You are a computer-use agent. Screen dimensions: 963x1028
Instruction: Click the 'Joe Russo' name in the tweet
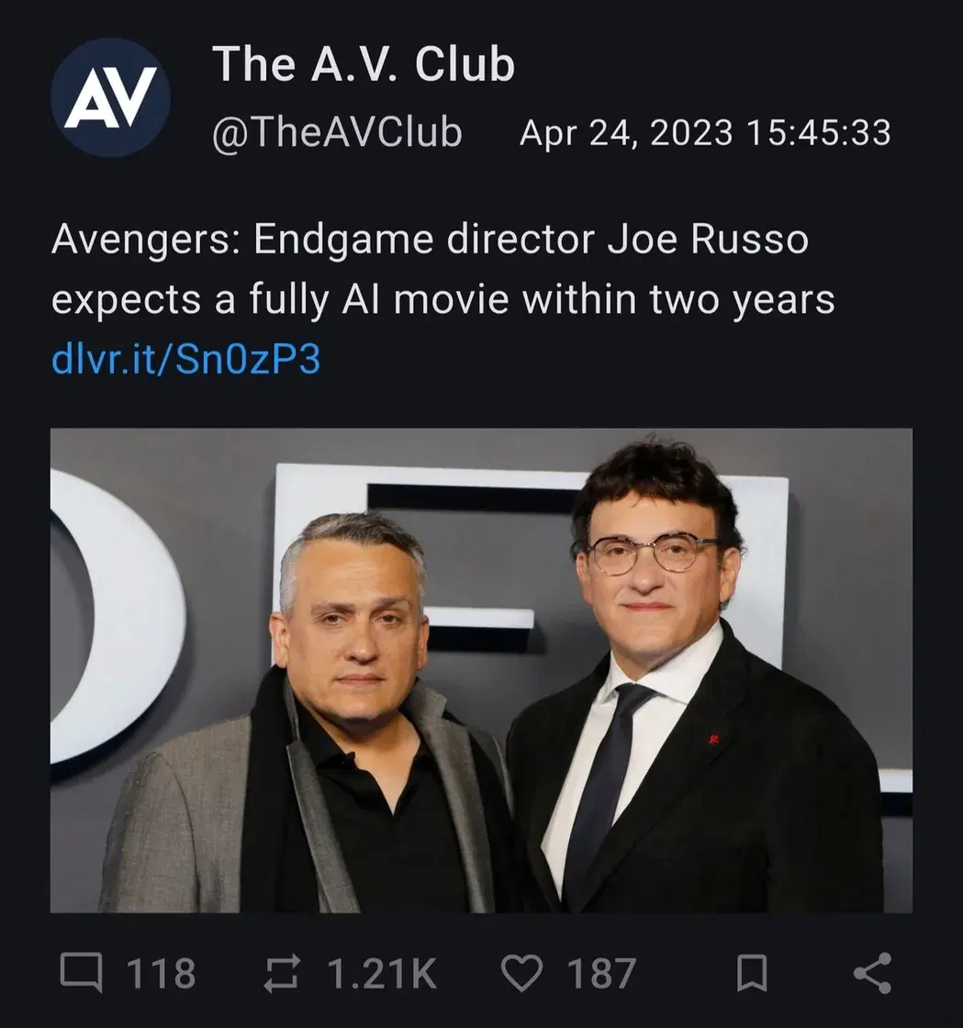[708, 239]
